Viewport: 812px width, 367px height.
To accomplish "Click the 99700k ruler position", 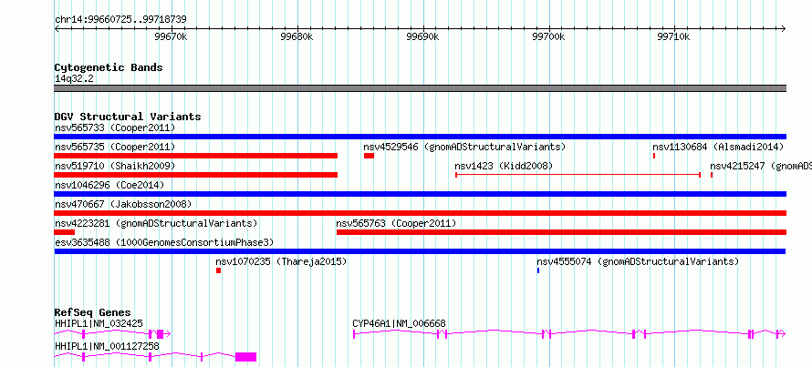I will pos(548,37).
